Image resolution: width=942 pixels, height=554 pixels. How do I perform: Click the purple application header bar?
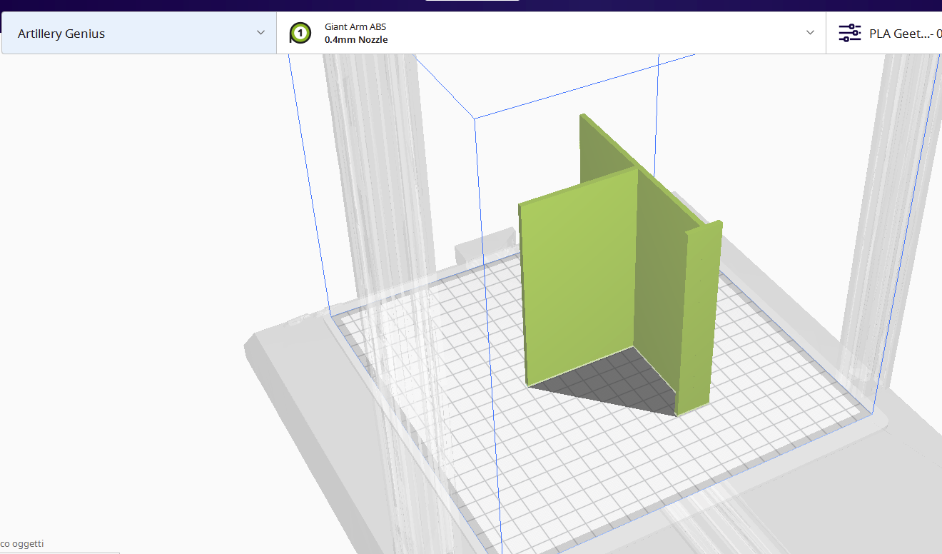click(x=214, y=5)
